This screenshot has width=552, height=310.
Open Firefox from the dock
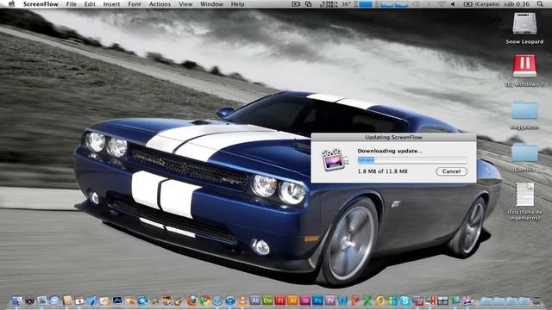click(192, 301)
